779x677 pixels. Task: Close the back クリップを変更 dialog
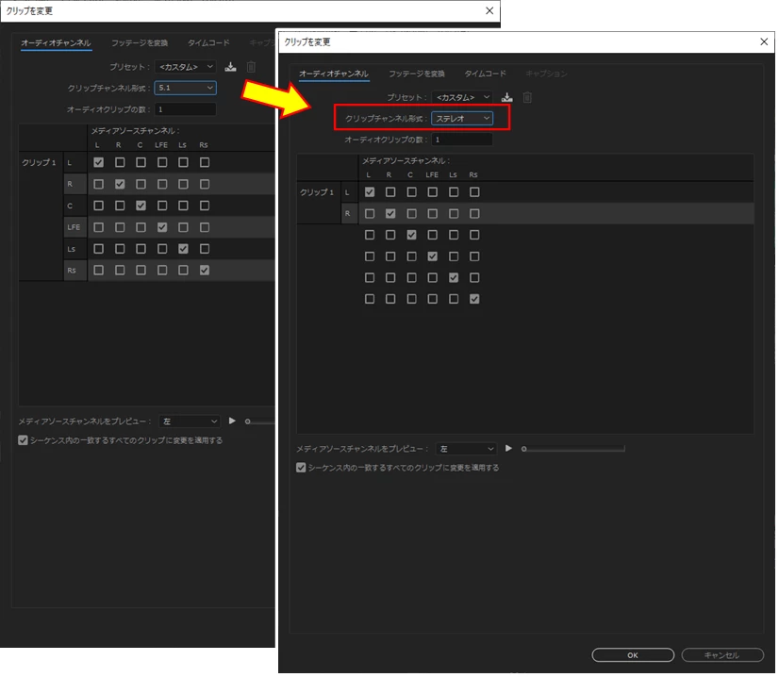[x=489, y=10]
